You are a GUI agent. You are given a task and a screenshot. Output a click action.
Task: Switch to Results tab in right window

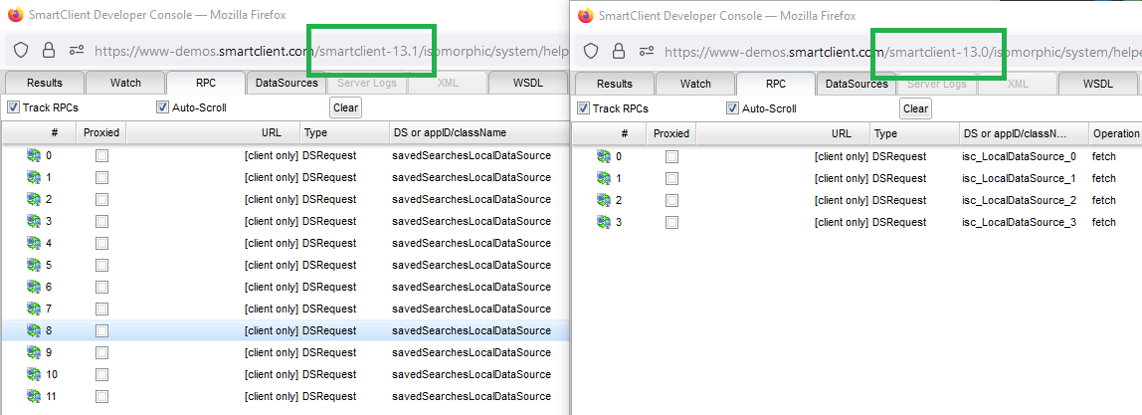click(615, 84)
